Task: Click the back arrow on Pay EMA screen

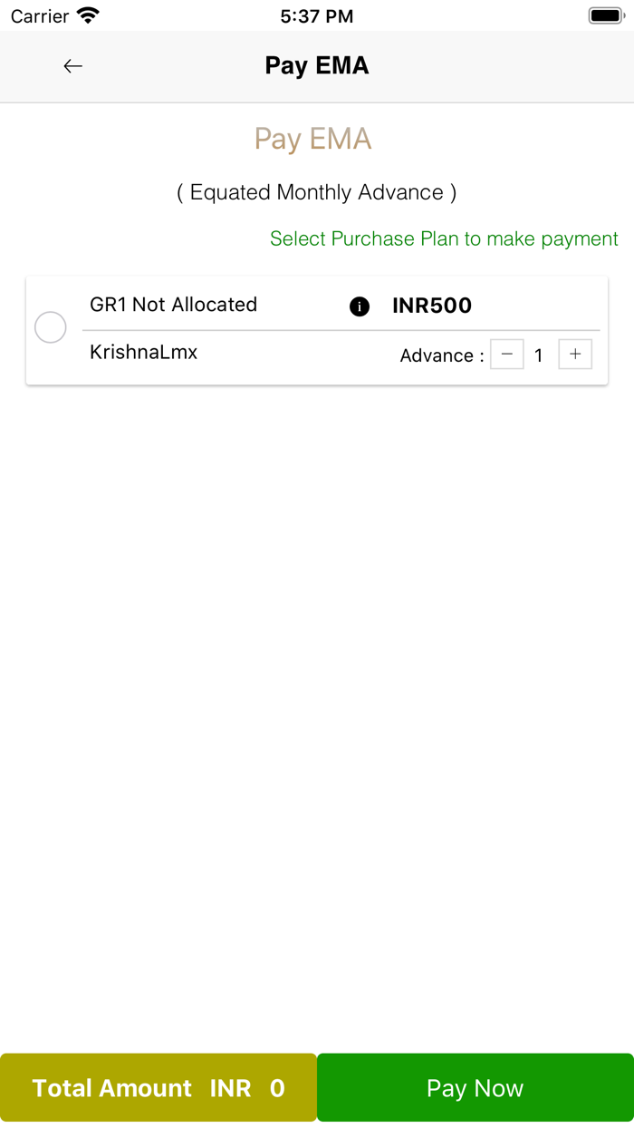Action: tap(72, 65)
